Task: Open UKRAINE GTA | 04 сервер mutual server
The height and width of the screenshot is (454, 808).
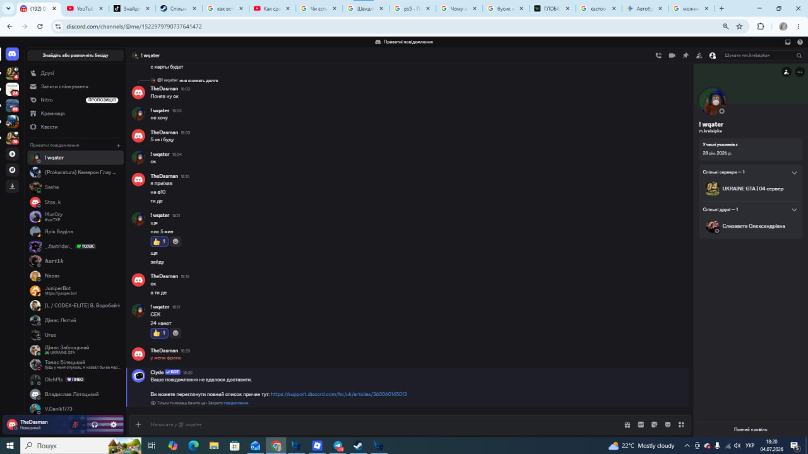Action: pos(751,189)
